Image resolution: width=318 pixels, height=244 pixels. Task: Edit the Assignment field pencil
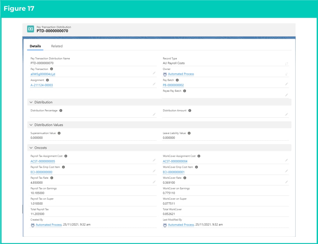[x=154, y=84]
